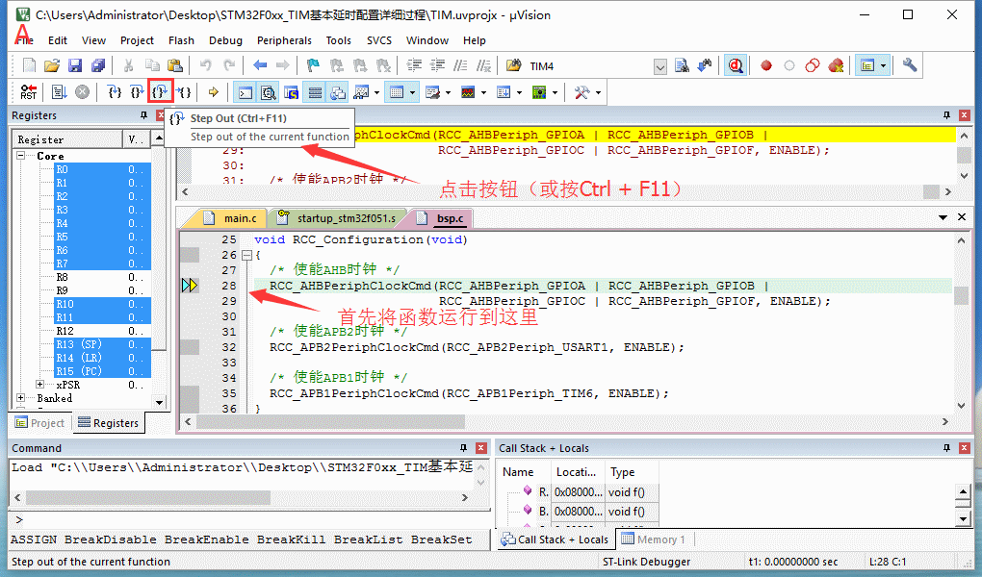Open the Peripherals menu
This screenshot has width=982, height=577.
[x=284, y=40]
